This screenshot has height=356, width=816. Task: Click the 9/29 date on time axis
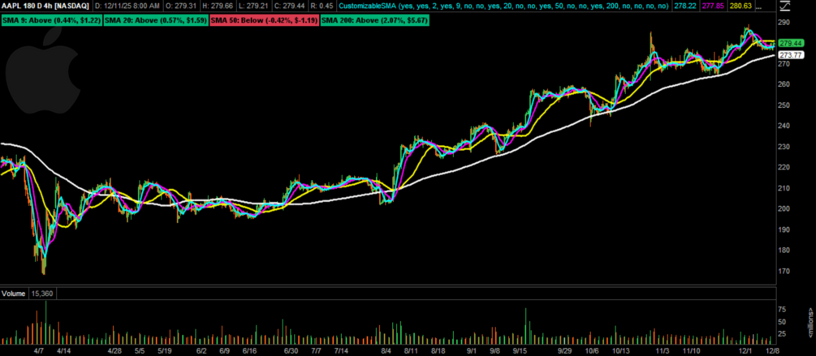click(567, 351)
